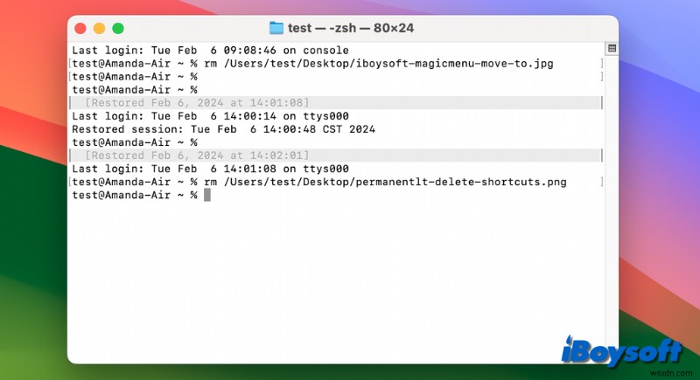The width and height of the screenshot is (700, 380).
Task: Click the terminal cursor at the last prompt
Action: point(207,195)
